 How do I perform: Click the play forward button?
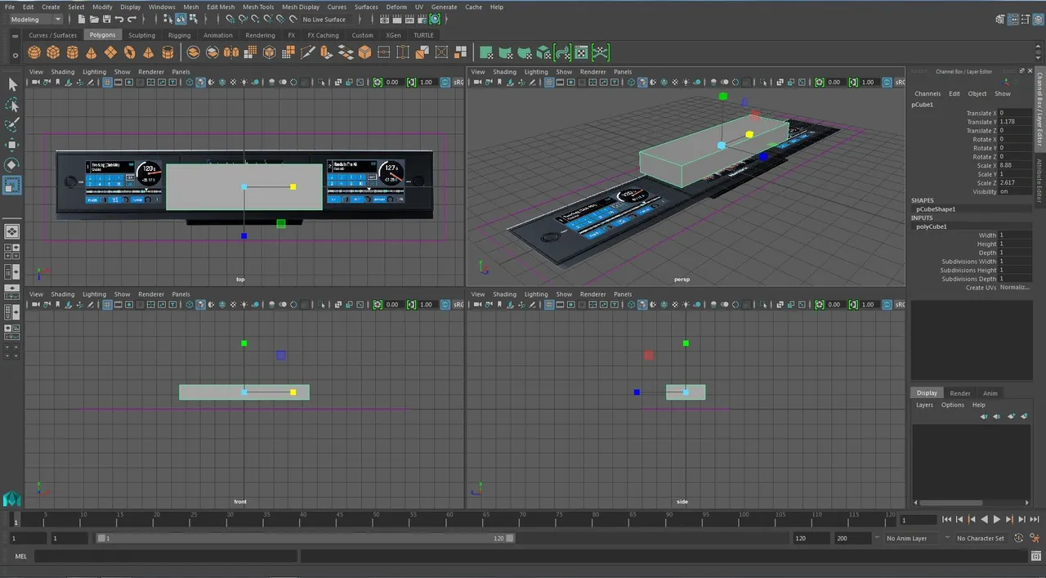click(x=997, y=519)
